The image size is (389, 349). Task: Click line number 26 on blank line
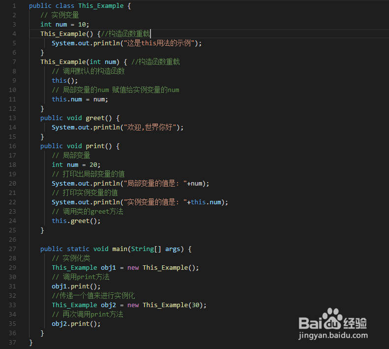point(12,240)
